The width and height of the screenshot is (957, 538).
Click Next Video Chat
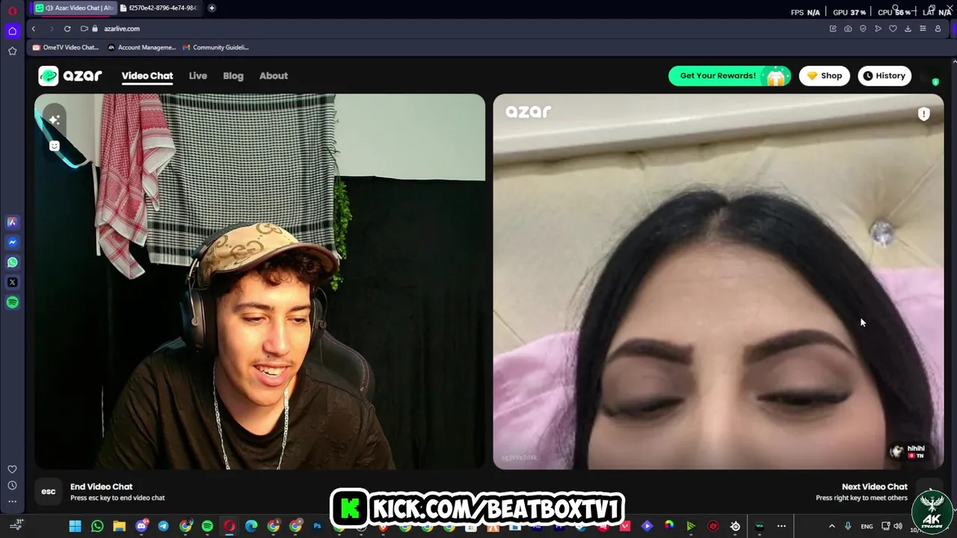[x=875, y=486]
